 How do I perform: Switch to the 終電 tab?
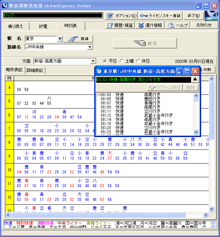(x=43, y=26)
